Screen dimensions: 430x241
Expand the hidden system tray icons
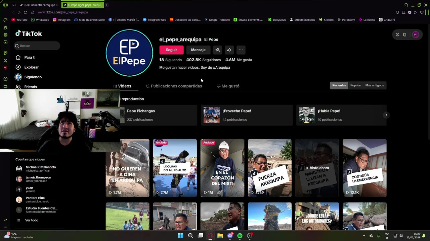point(364,236)
